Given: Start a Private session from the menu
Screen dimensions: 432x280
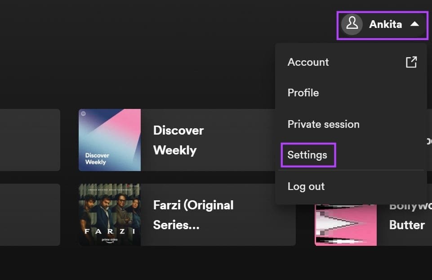Looking at the screenshot, I should pyautogui.click(x=351, y=124).
